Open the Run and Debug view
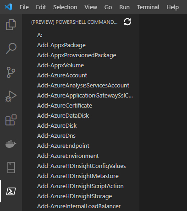 point(11,96)
